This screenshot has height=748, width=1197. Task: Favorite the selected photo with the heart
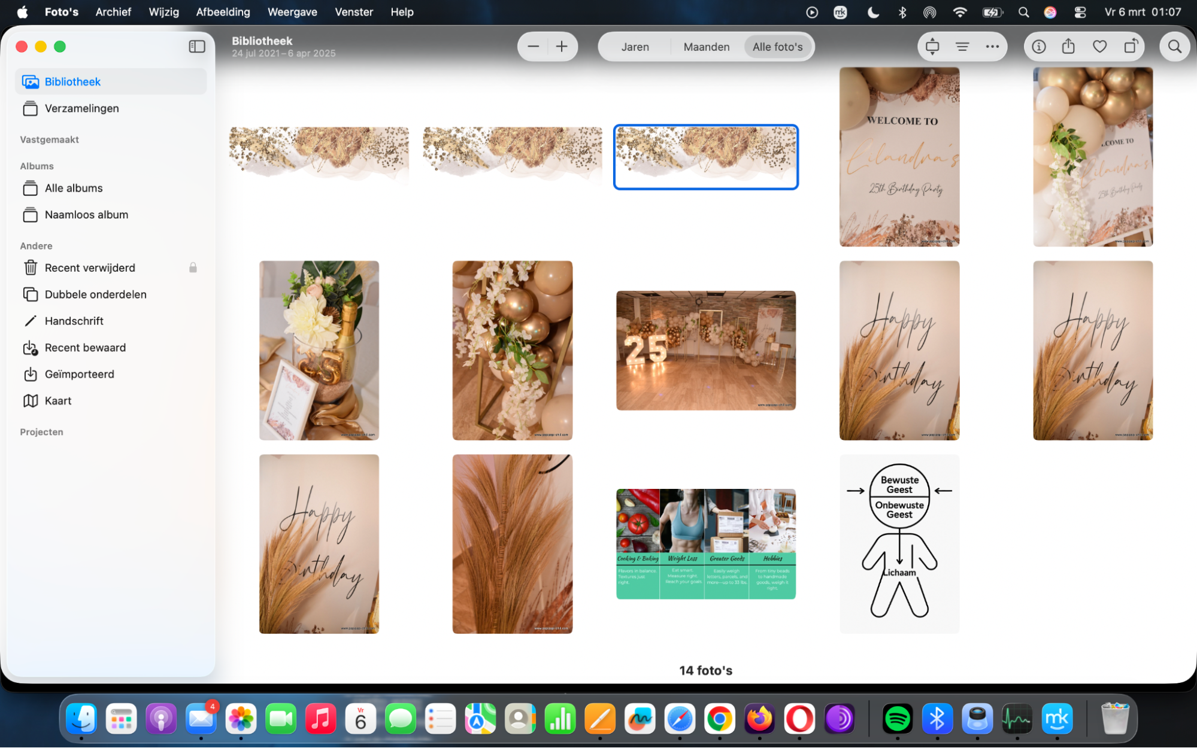[1100, 46]
